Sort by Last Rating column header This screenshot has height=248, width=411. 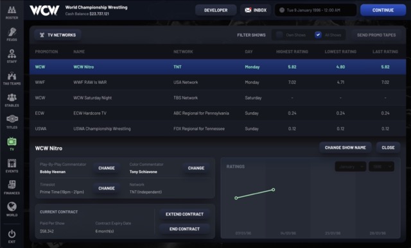tap(385, 51)
